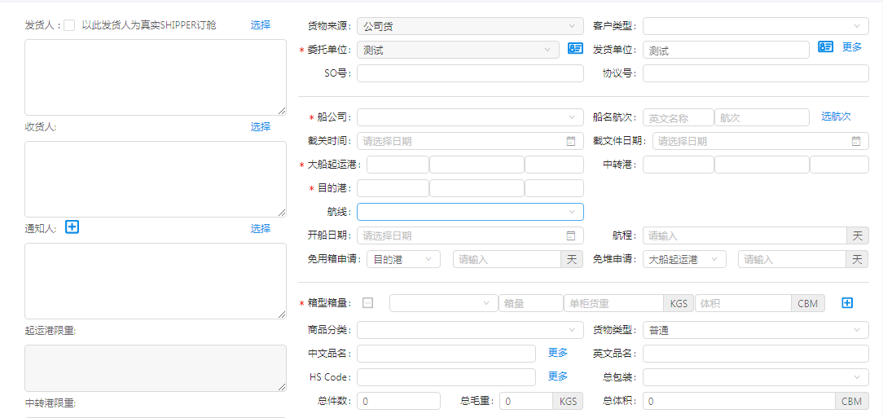Enable 以此发货人为真实SHIPPER订舱 checkbox

69,25
